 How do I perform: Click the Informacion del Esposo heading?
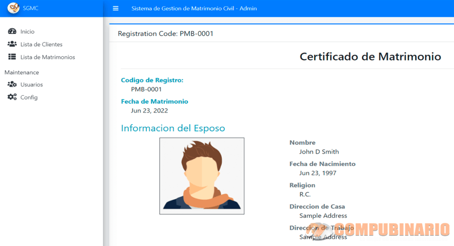(x=173, y=128)
